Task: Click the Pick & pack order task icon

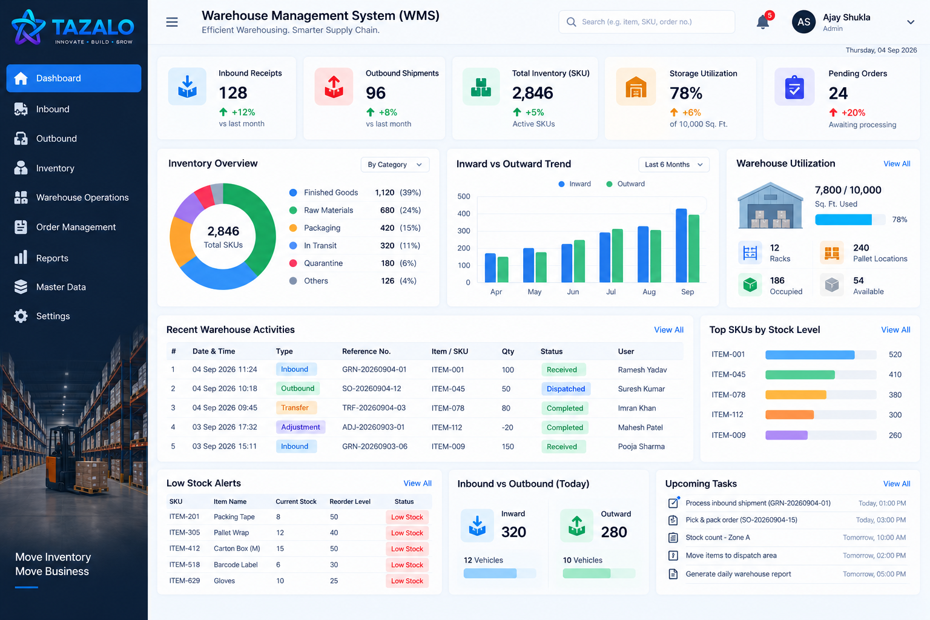Action: [673, 520]
